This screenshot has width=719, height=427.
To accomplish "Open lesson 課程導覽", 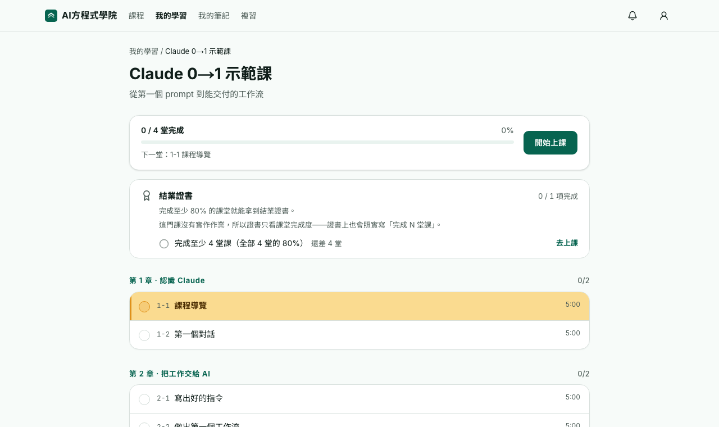I will click(x=359, y=306).
